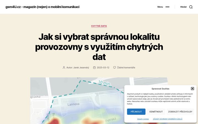This screenshot has width=198, height=124.
Task: Open the Menu three-dots icon
Action: pos(167,7)
